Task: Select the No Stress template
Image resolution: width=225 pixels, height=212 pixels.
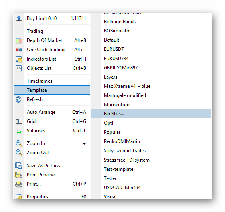Action: point(151,114)
